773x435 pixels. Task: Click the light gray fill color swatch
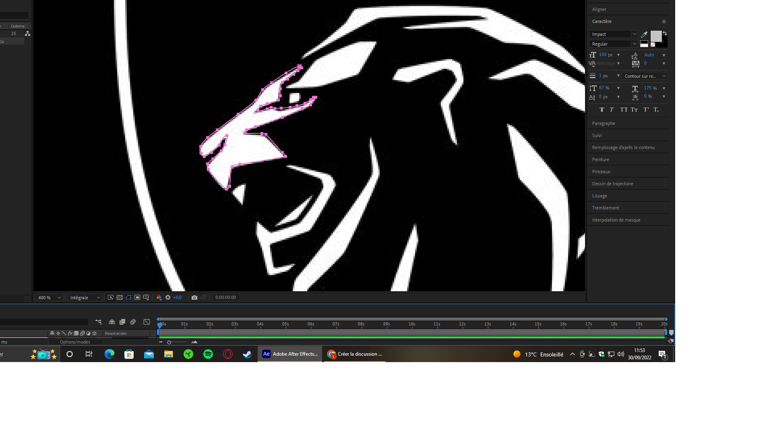656,36
